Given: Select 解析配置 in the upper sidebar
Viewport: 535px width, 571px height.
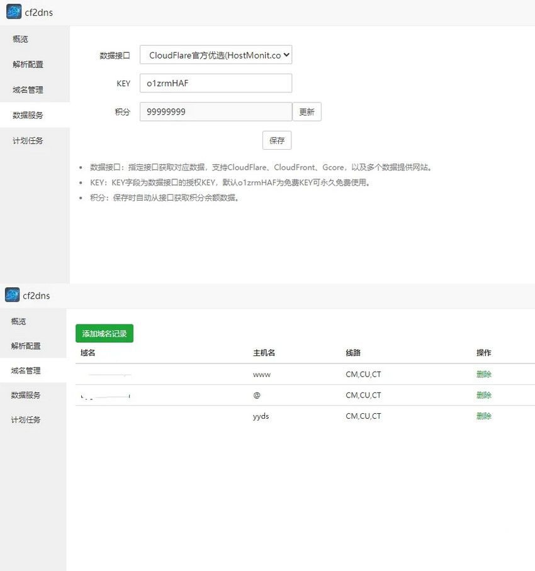Looking at the screenshot, I should [28, 64].
